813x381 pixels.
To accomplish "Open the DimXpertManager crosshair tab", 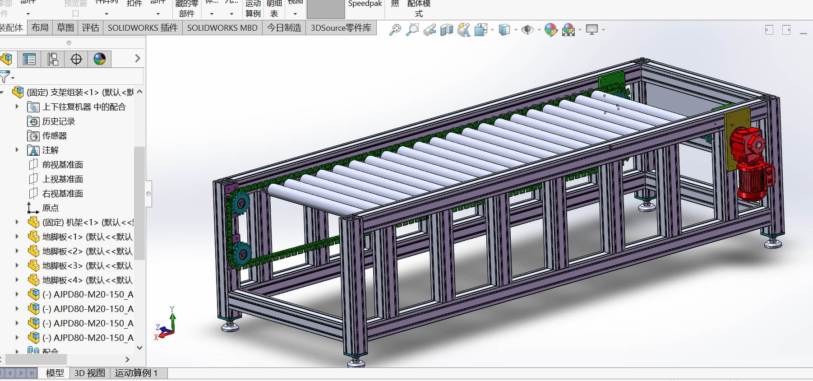I will coord(76,59).
